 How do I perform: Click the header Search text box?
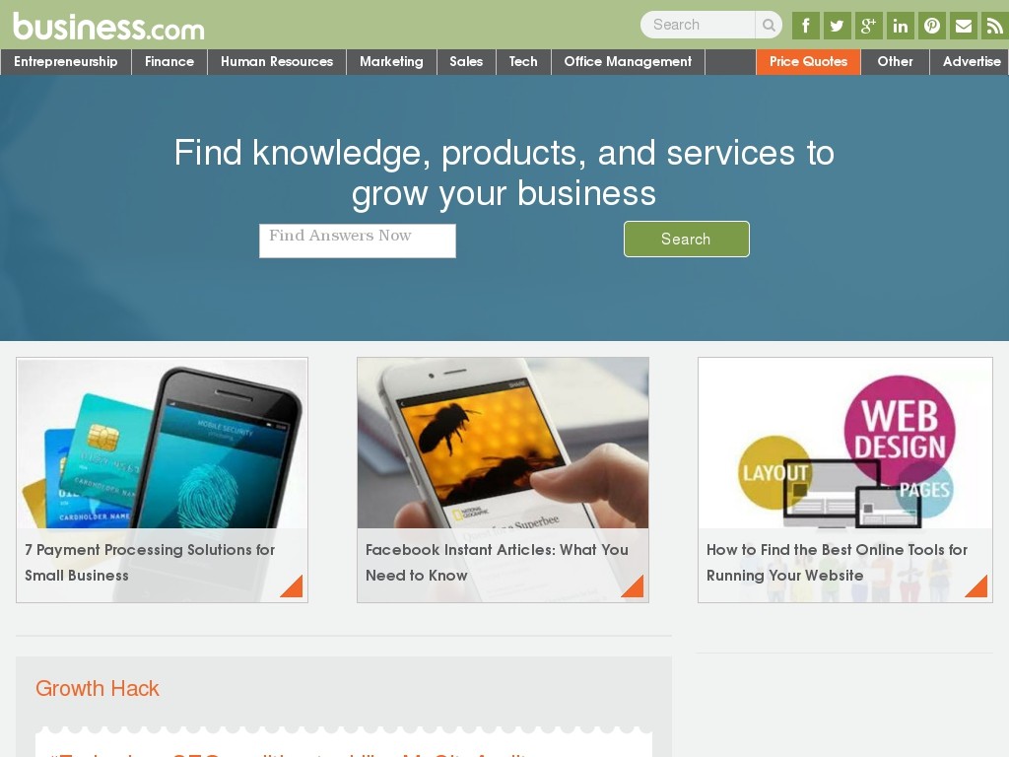click(x=698, y=25)
